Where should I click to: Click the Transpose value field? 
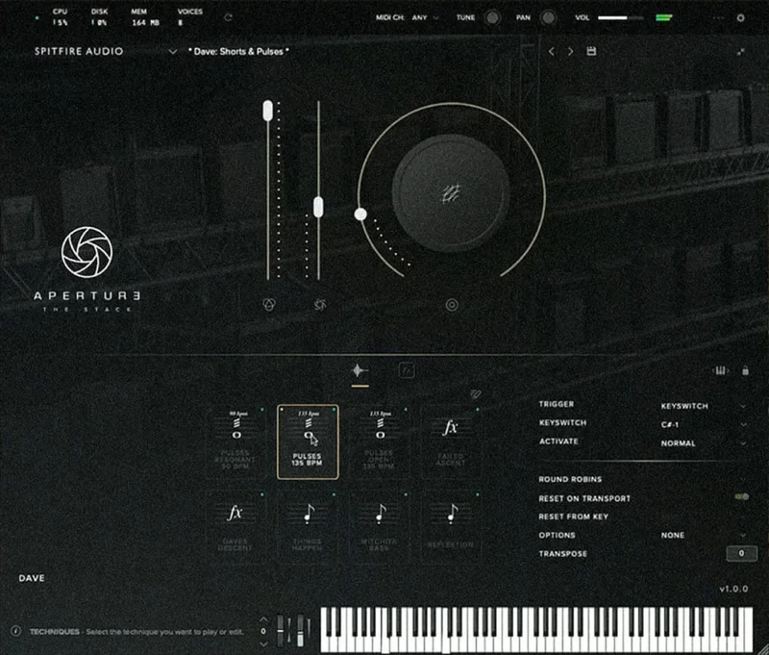coord(741,553)
